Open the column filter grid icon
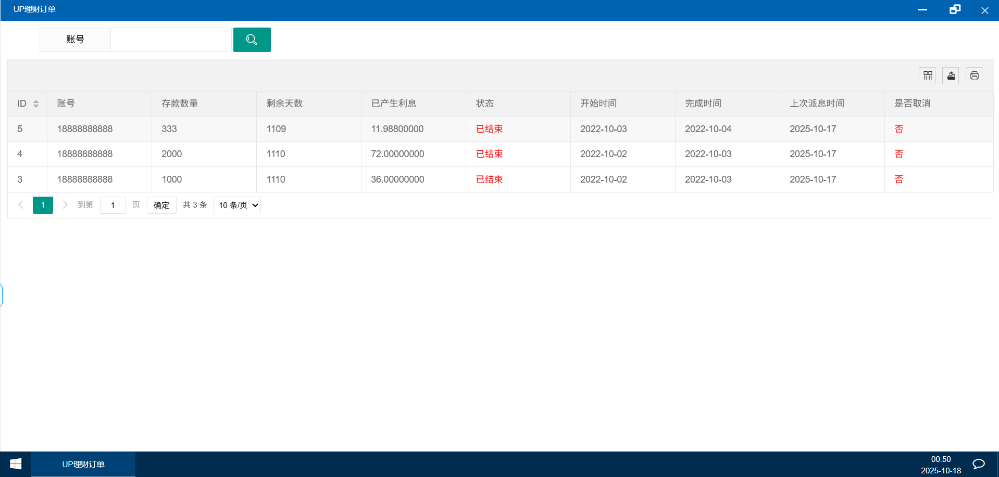Image resolution: width=999 pixels, height=477 pixels. pos(927,76)
